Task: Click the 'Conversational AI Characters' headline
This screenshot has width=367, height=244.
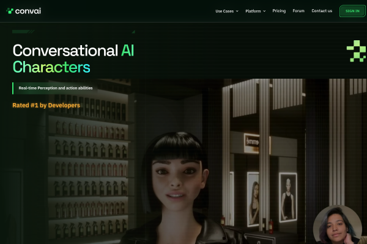Action: (x=73, y=59)
